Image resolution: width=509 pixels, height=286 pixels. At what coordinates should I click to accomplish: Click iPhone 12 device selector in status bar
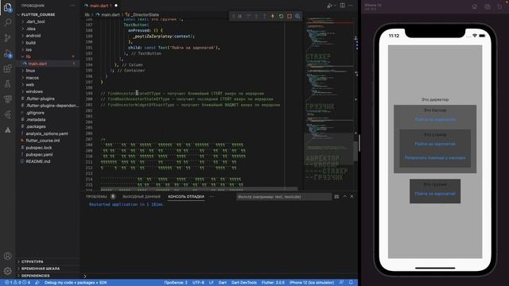(x=312, y=283)
